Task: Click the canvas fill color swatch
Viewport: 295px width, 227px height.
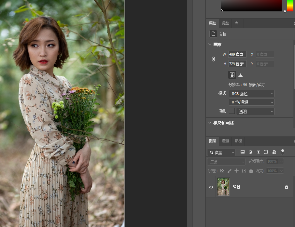Action: (x=232, y=111)
